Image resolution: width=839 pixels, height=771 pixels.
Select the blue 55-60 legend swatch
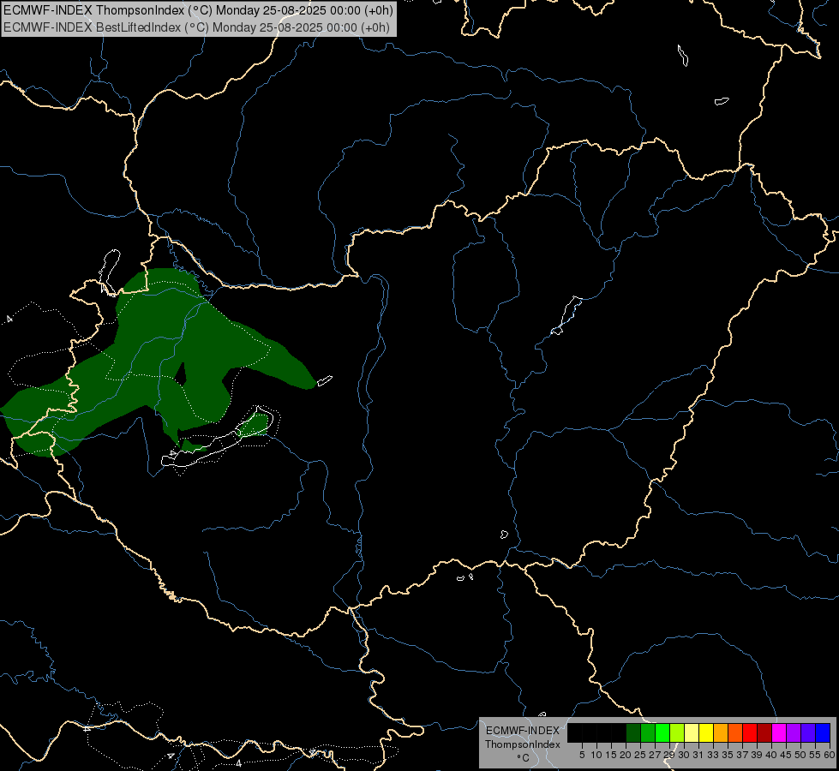(x=823, y=732)
